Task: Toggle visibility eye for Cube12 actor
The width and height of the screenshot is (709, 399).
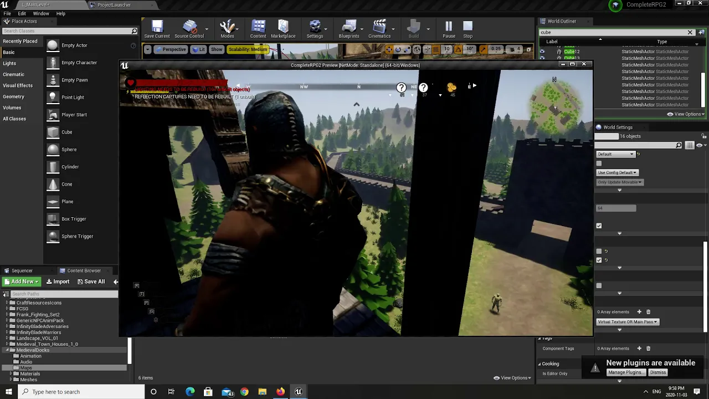Action: click(542, 52)
